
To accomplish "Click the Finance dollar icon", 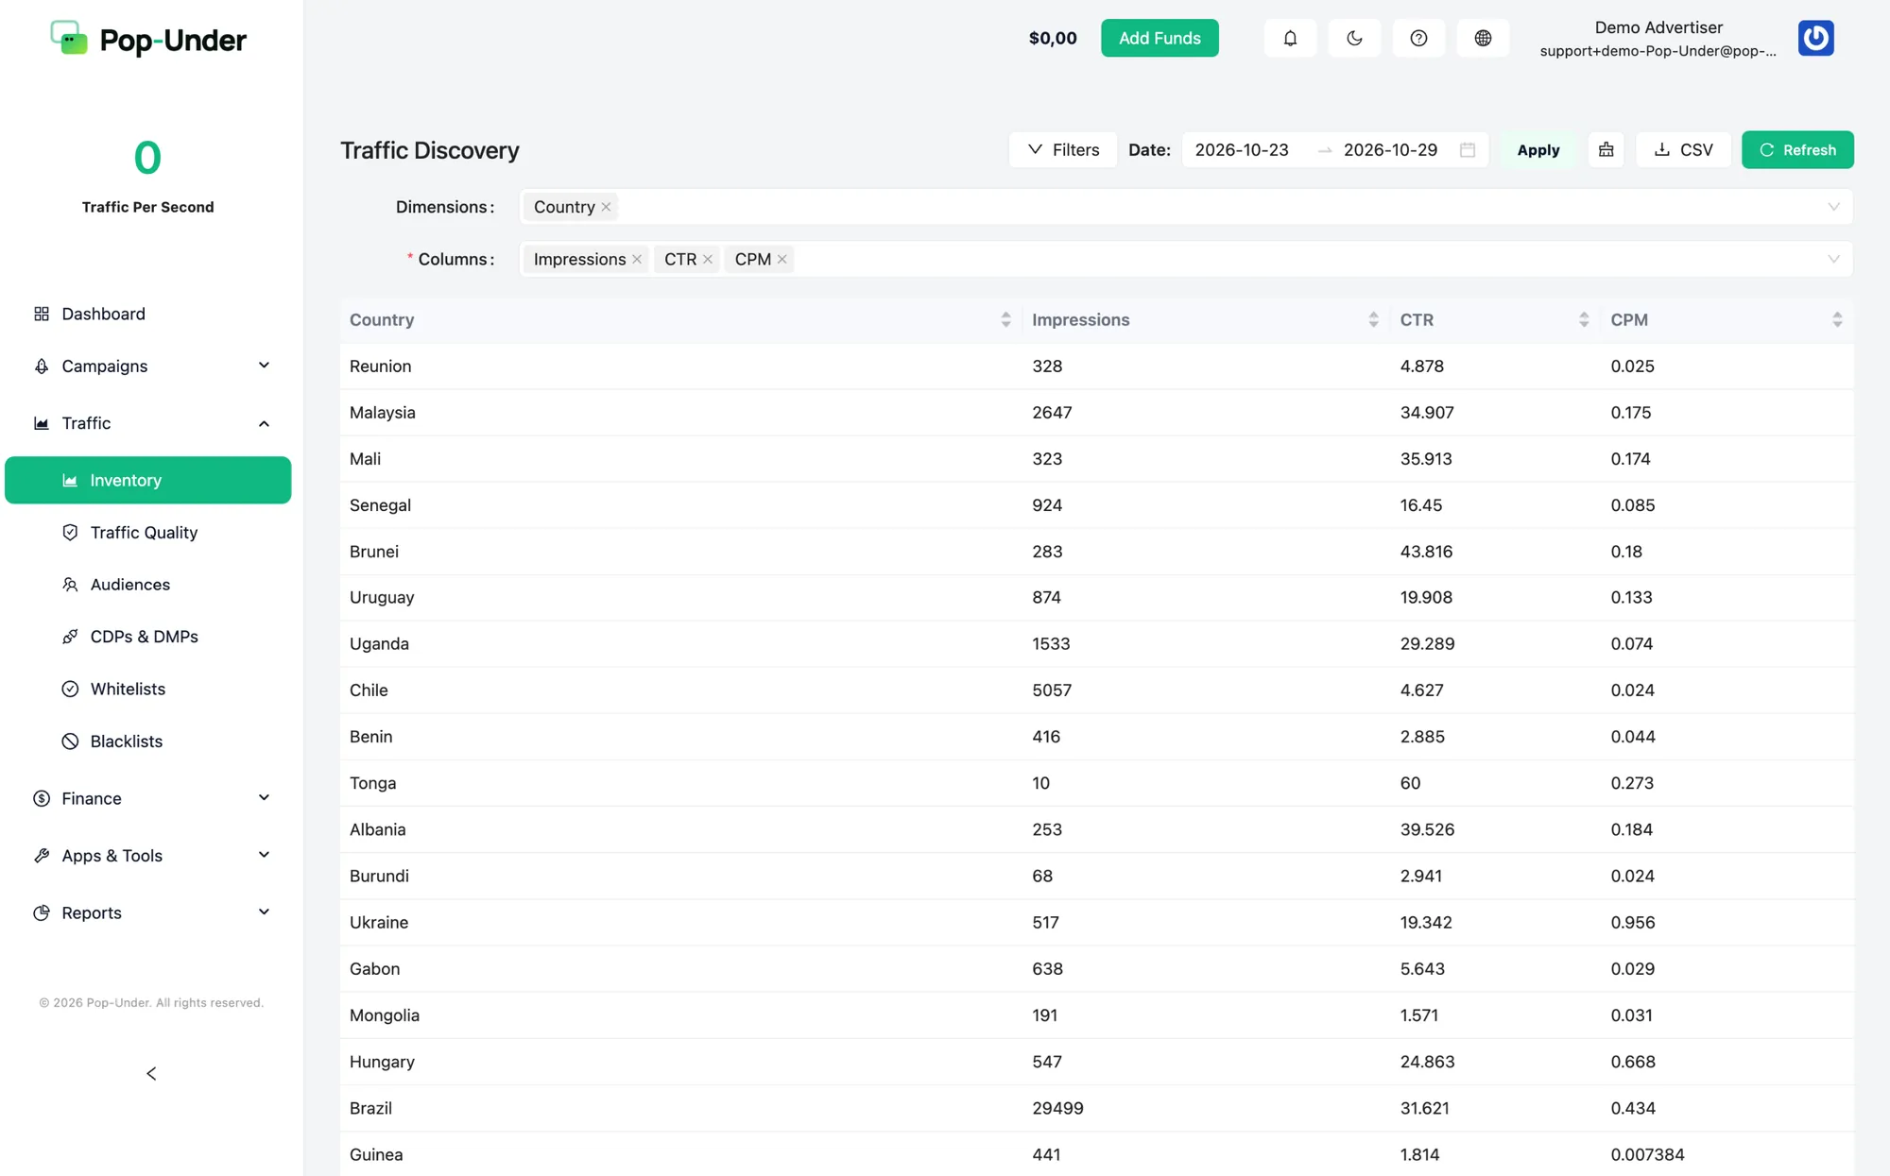I will 42,798.
